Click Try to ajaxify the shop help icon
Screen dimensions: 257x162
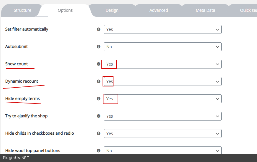coord(99,116)
